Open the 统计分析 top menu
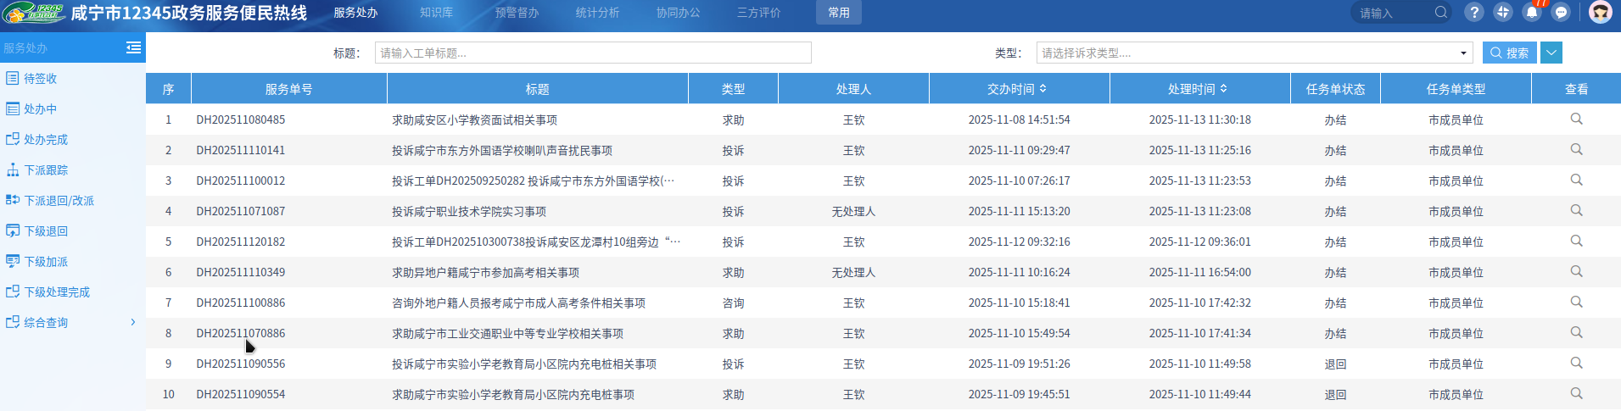This screenshot has height=411, width=1621. point(597,13)
